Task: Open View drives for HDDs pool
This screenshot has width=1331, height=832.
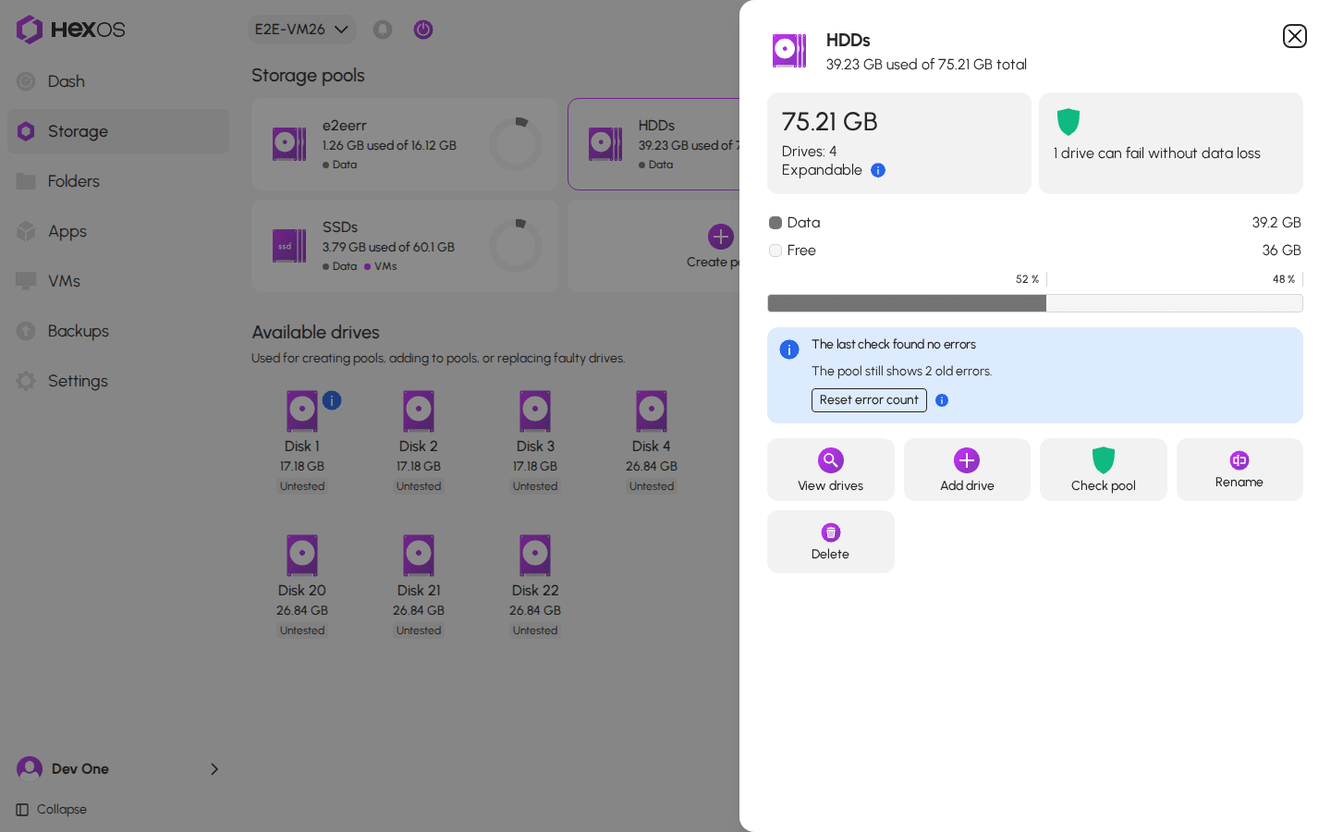Action: coord(831,470)
